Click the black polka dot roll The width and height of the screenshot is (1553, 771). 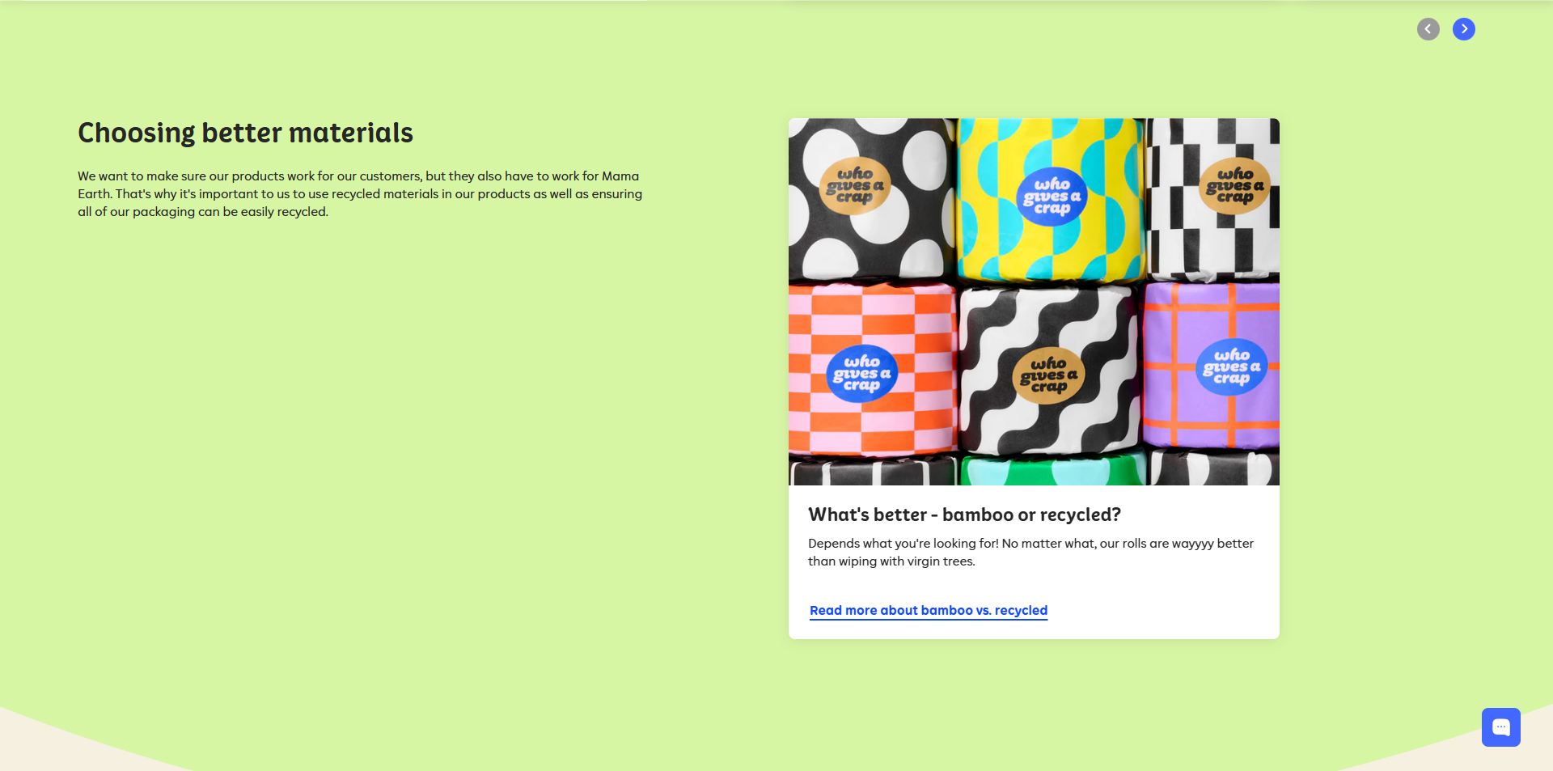click(x=872, y=198)
